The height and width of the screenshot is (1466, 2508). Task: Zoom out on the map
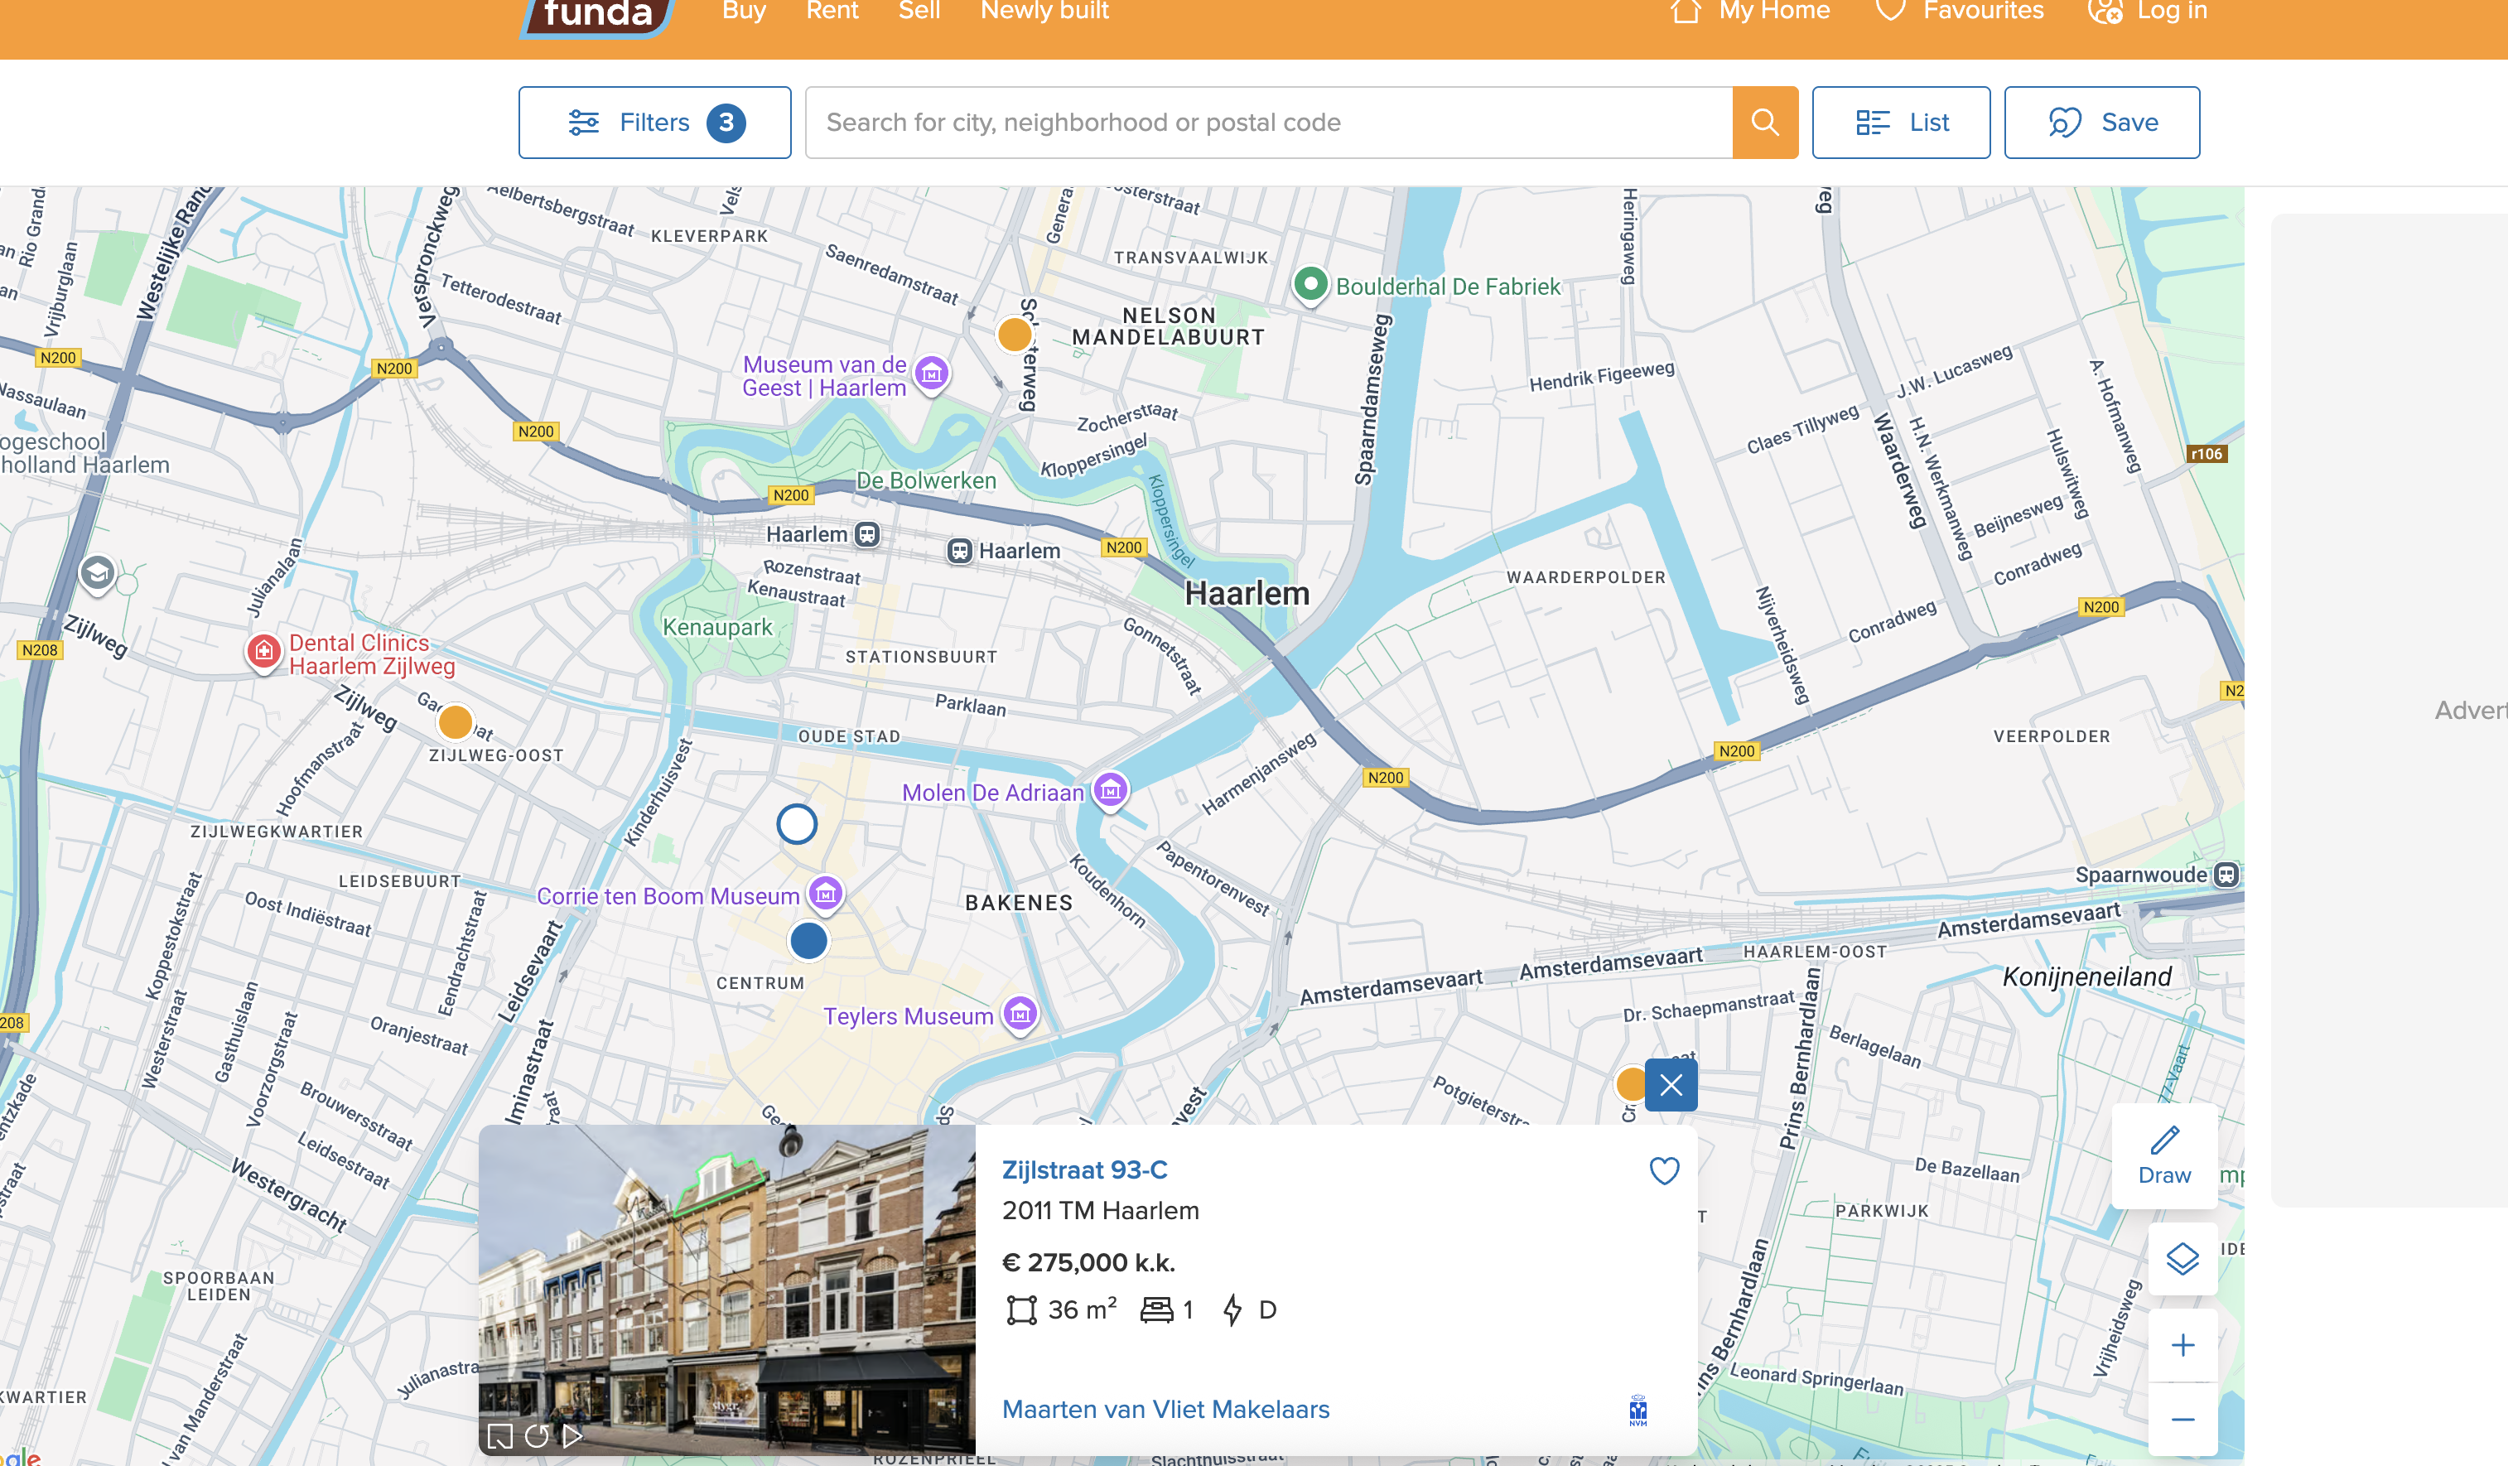[2182, 1420]
